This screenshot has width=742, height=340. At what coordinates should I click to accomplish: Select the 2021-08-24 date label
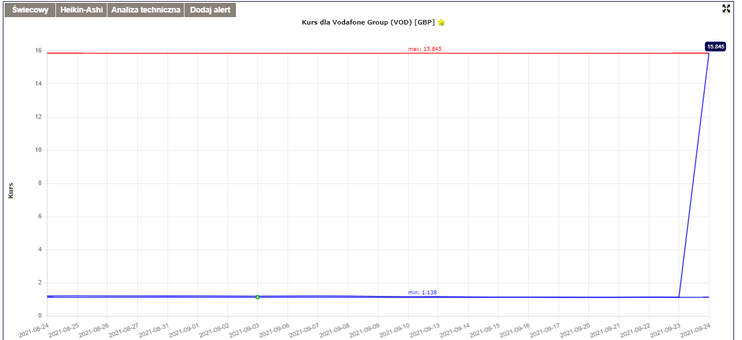click(33, 329)
